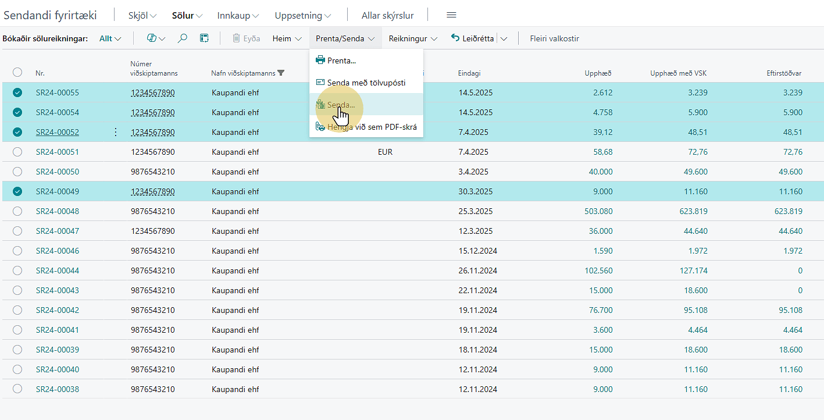Click amount 72,76 in Upphæð með VSK column

pos(697,152)
